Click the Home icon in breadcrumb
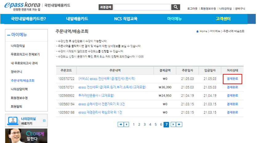This screenshot has height=143, width=257. tap(197, 31)
